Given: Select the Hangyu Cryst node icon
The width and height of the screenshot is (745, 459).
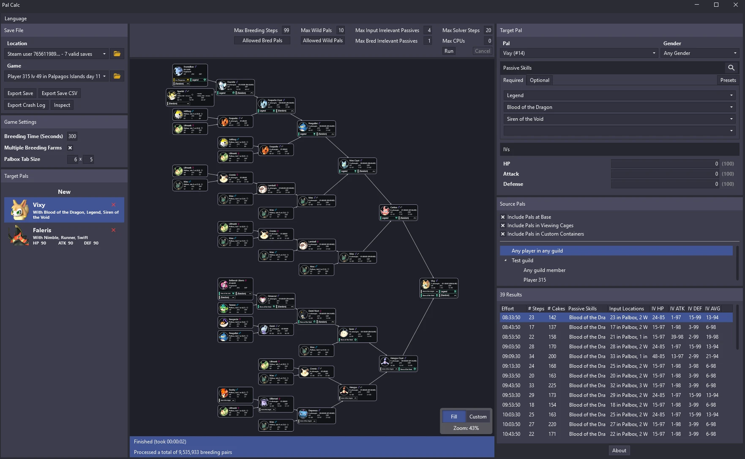Looking at the screenshot, I should (x=385, y=362).
